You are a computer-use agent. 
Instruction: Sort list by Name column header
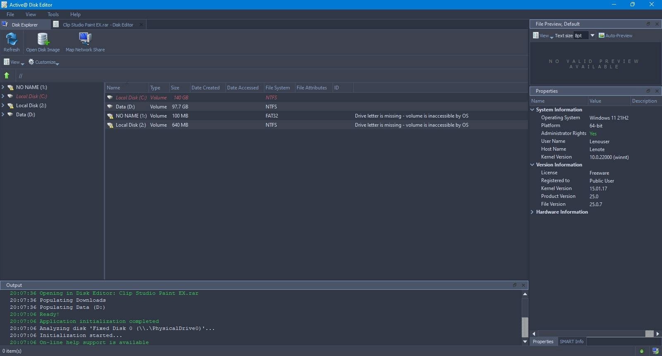point(127,88)
